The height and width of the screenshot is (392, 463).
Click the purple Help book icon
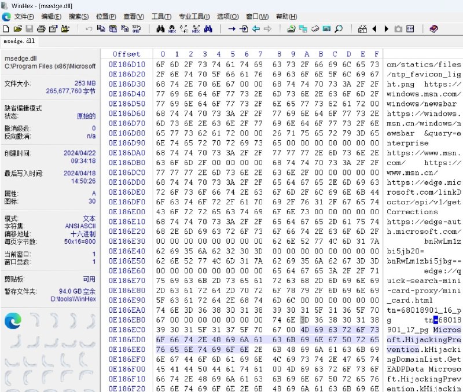point(433,28)
